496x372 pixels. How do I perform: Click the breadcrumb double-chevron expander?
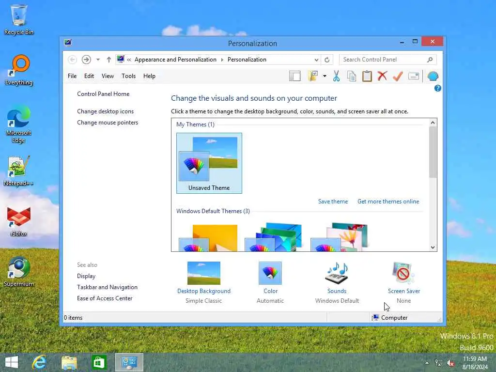pyautogui.click(x=129, y=60)
